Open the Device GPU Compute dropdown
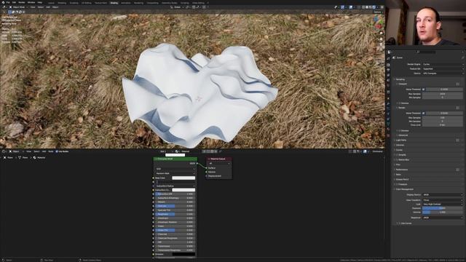Screen dimensions: 466x262 443,74
